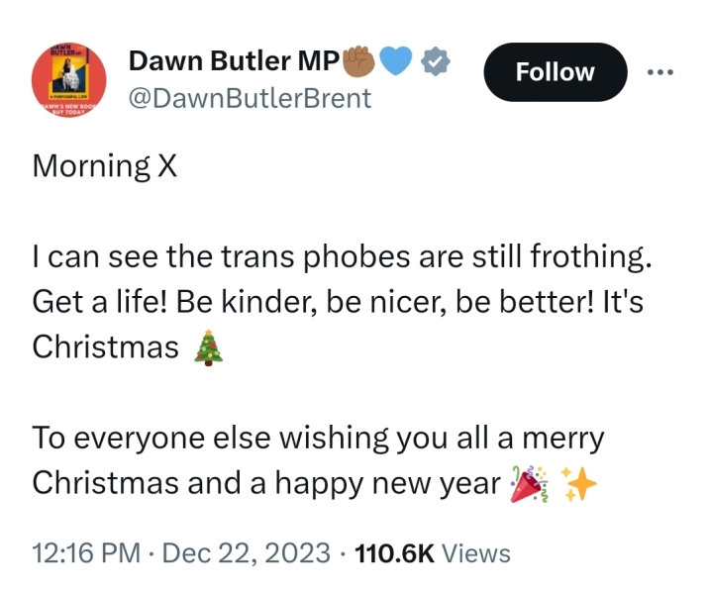Click Dawn Butler's profile avatar picture
Viewport: 709px width, 594px height.
[71, 79]
